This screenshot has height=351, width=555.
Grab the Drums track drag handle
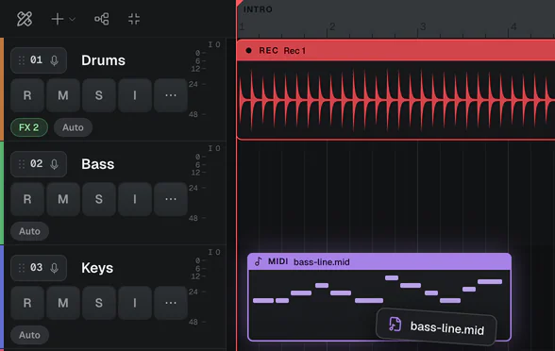(22, 60)
